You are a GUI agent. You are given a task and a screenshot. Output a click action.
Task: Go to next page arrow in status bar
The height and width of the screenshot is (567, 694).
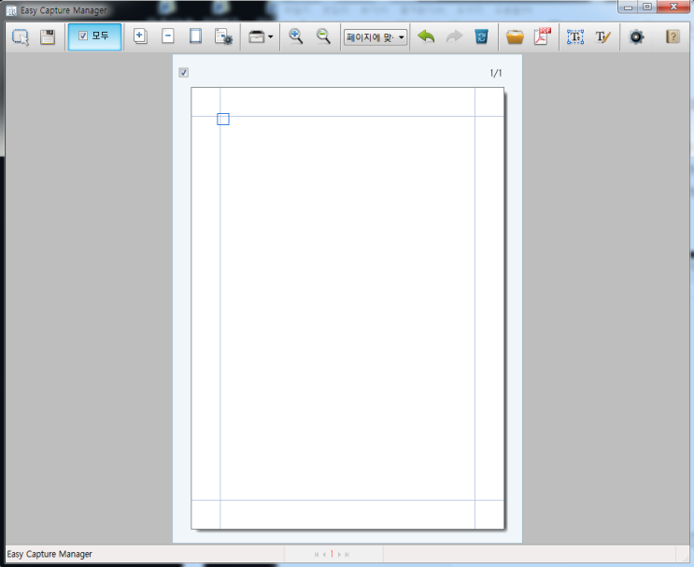point(339,555)
